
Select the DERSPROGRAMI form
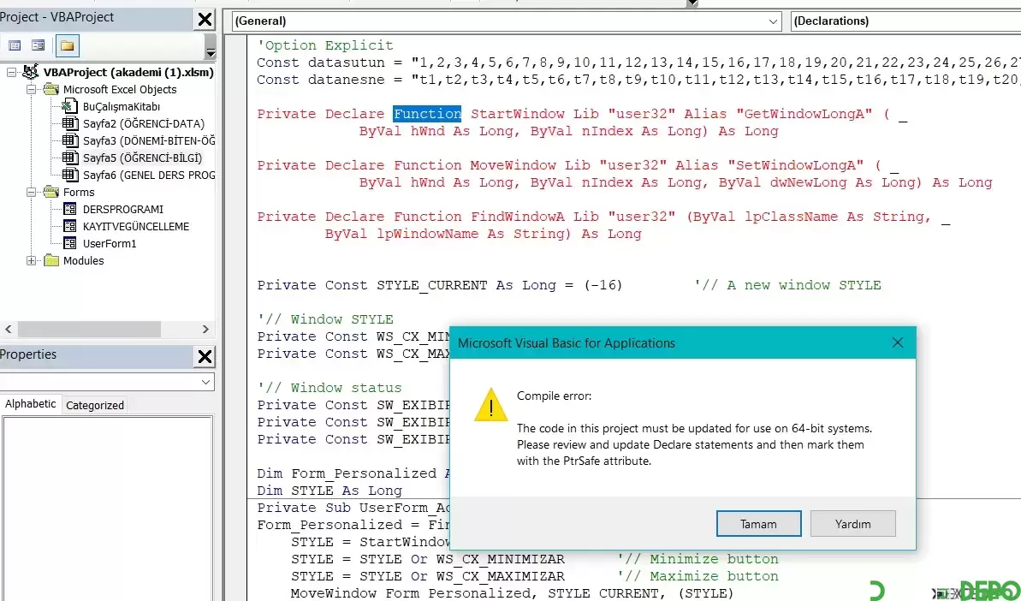[x=123, y=210]
